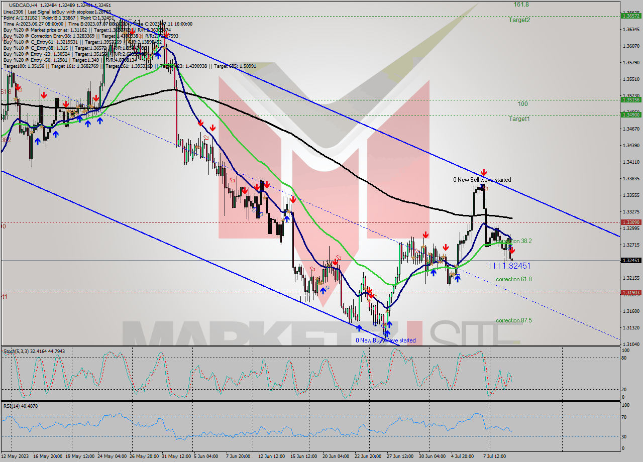Click the RSI scale value 70

(x=623, y=417)
